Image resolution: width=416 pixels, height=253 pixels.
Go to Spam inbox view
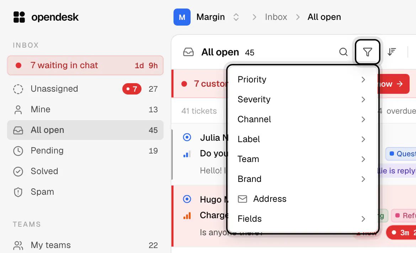(85, 192)
